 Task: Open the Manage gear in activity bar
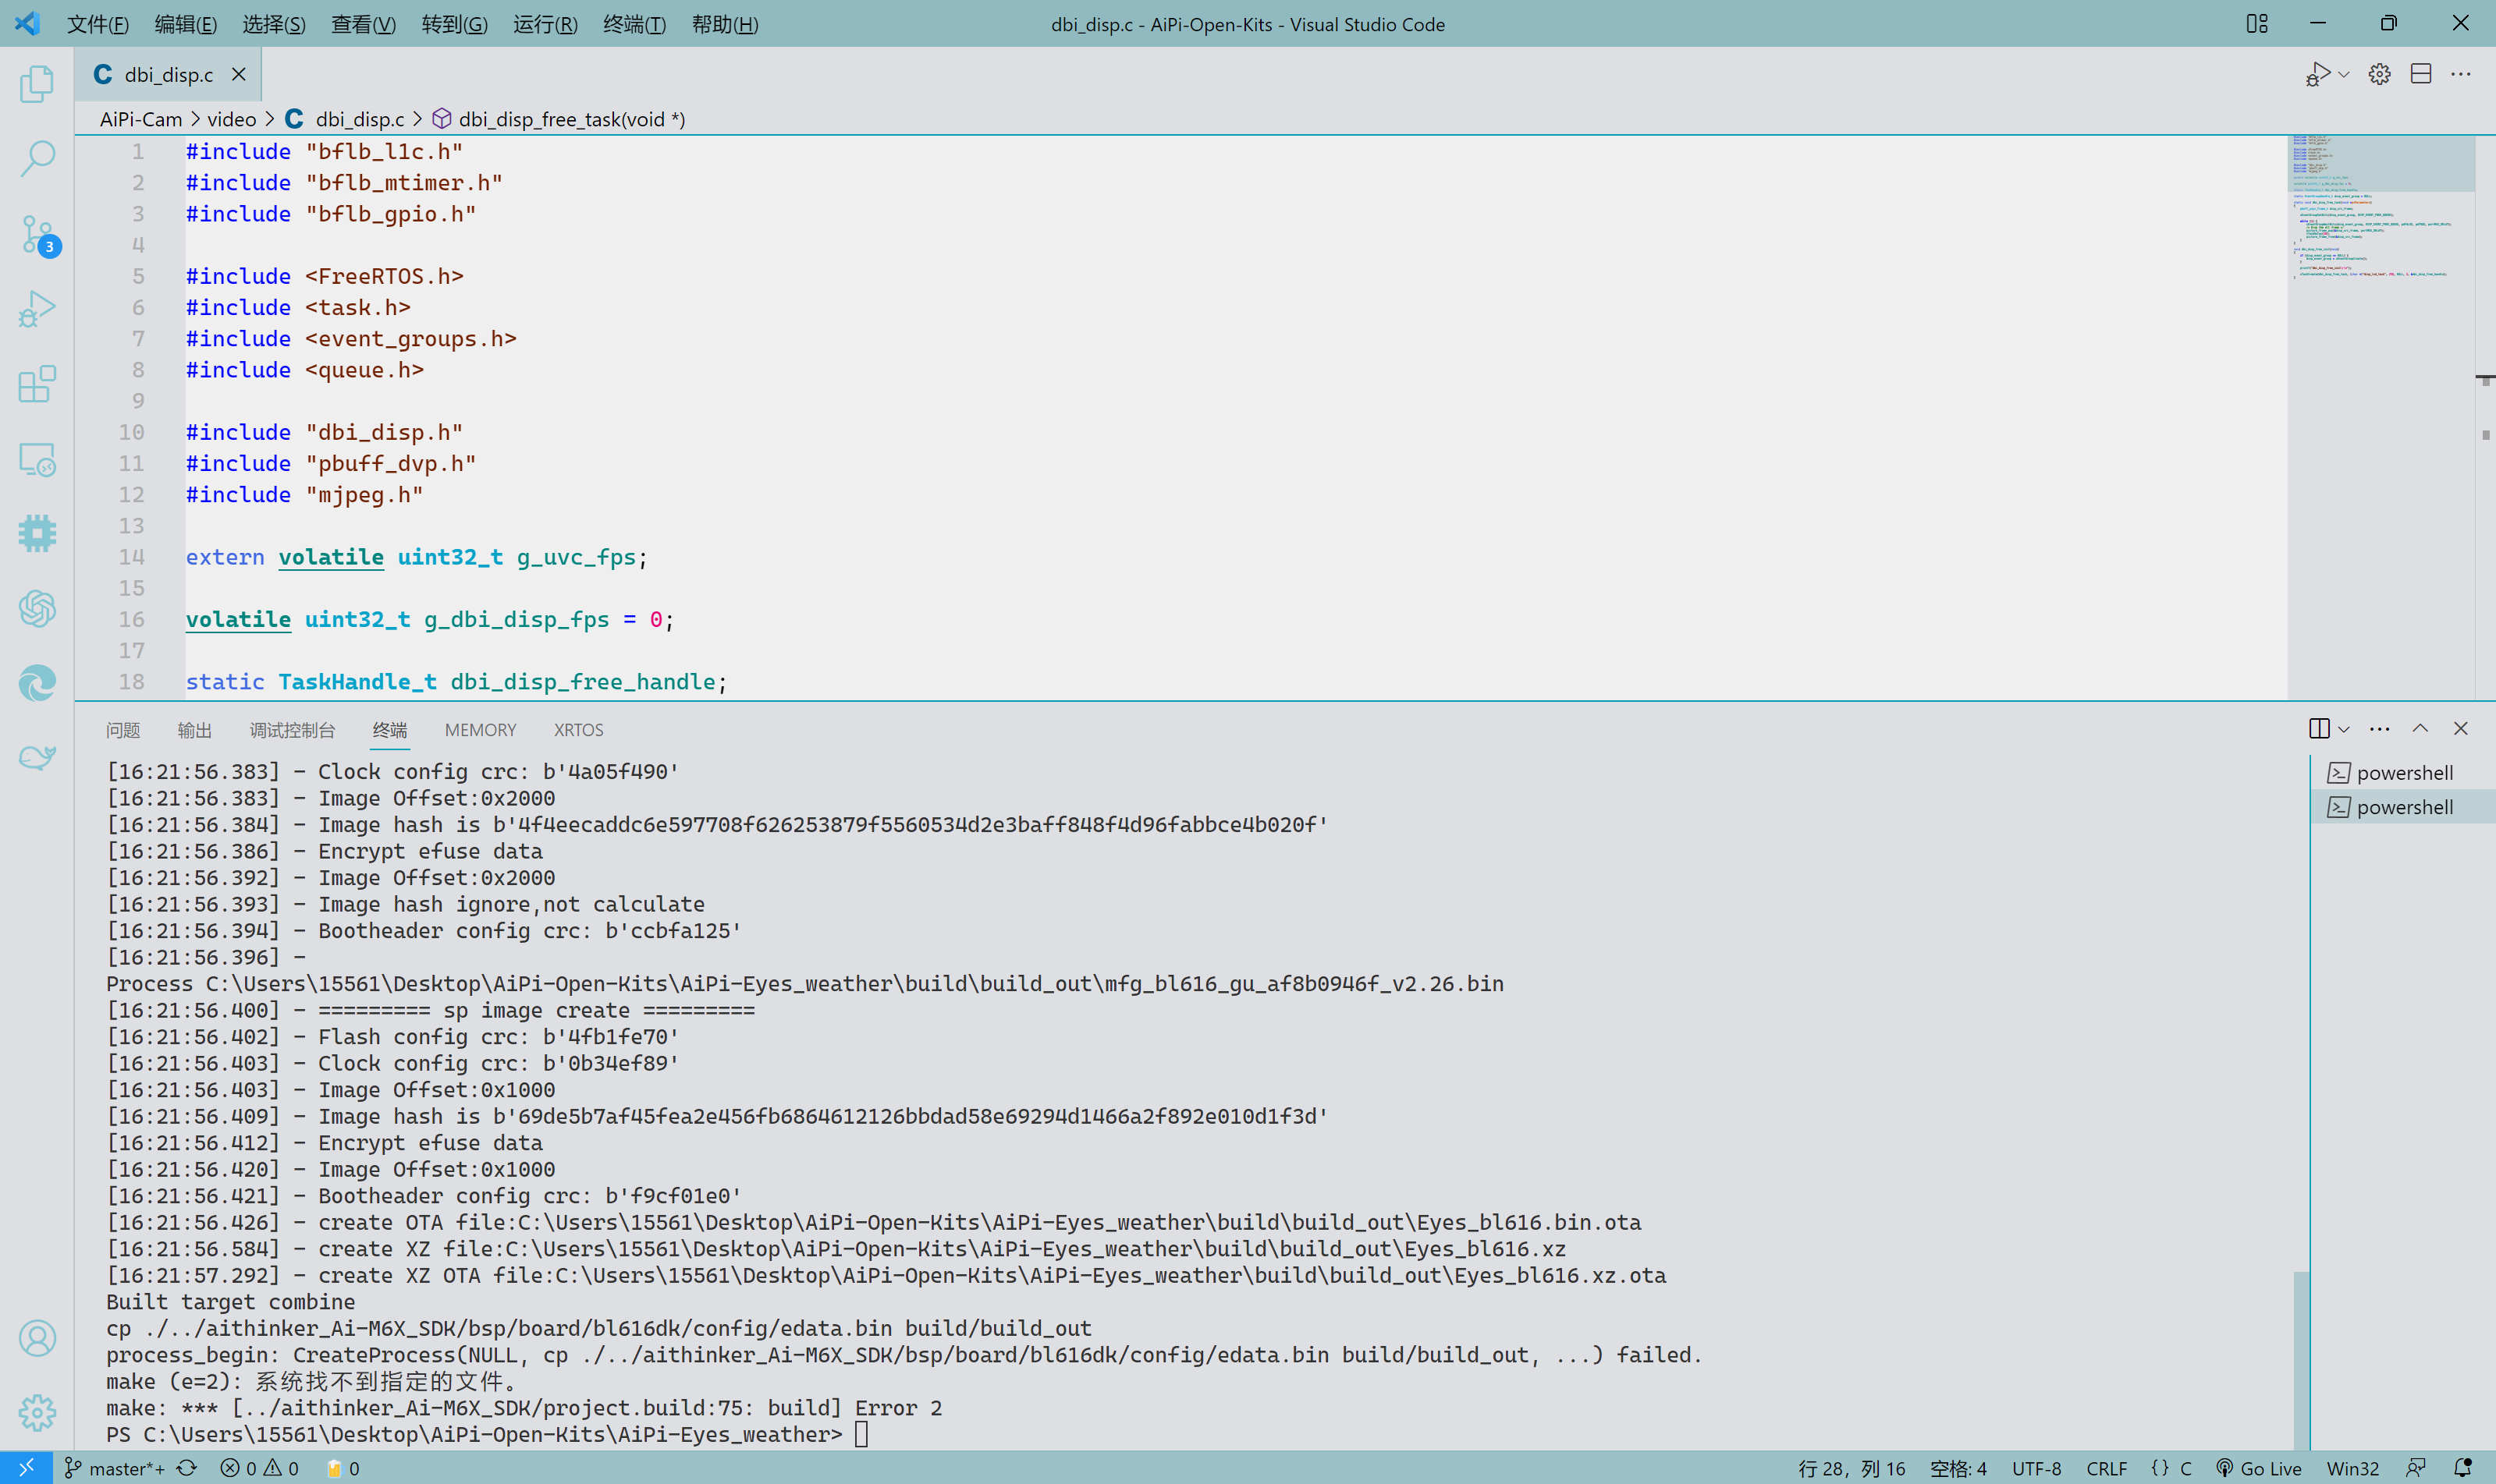click(37, 1412)
